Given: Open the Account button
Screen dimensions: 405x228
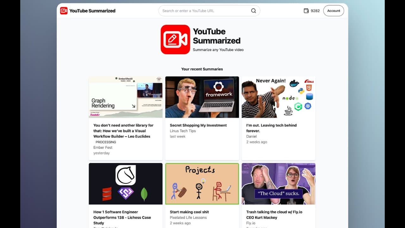Looking at the screenshot, I should pos(333,11).
